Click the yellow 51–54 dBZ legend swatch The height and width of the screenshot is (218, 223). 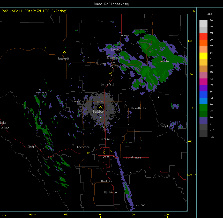tap(203, 56)
